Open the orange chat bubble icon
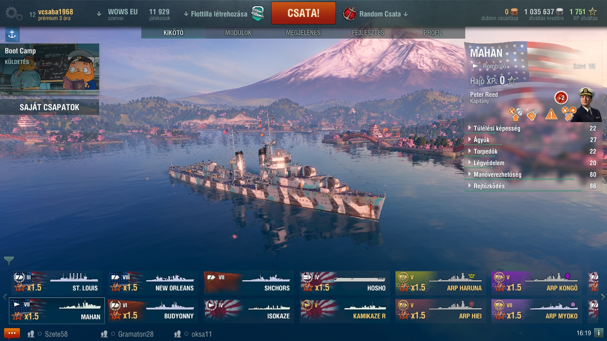 pos(12,334)
